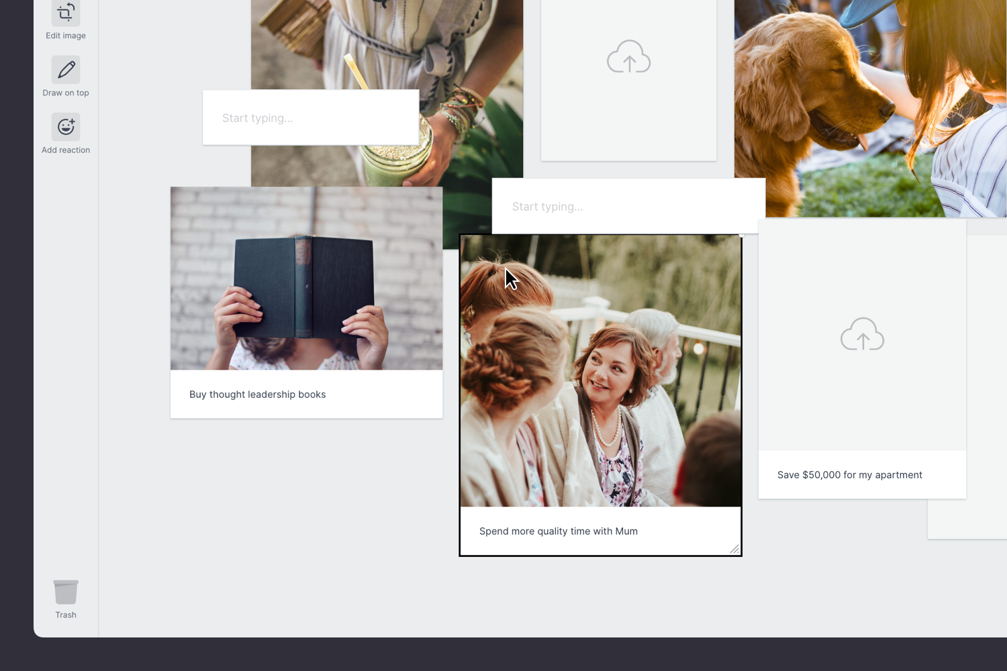Image resolution: width=1007 pixels, height=671 pixels.
Task: Click the 'Buy thought leadership books' caption
Action: click(x=258, y=395)
